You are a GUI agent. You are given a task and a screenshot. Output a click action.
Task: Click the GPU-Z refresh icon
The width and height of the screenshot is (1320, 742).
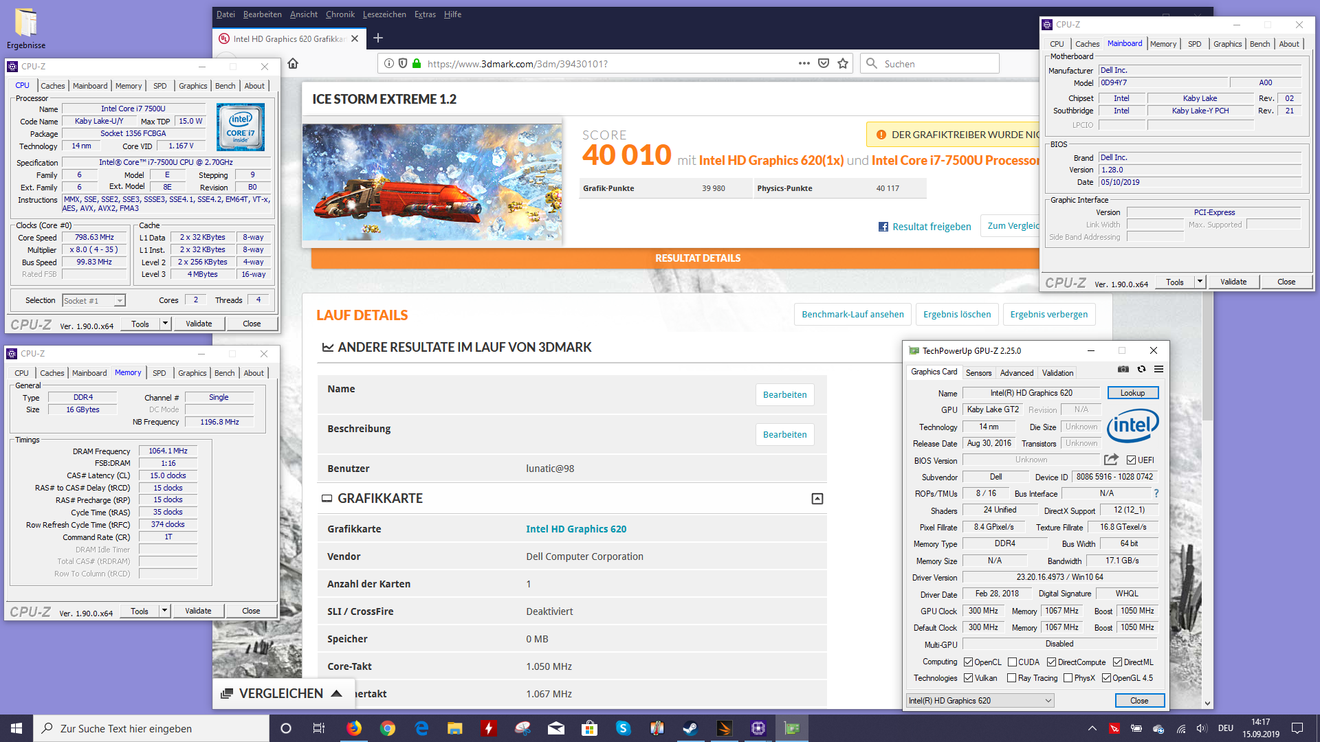tap(1141, 369)
